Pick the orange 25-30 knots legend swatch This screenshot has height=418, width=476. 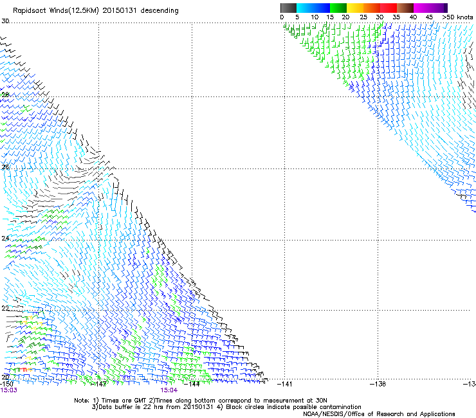point(372,8)
